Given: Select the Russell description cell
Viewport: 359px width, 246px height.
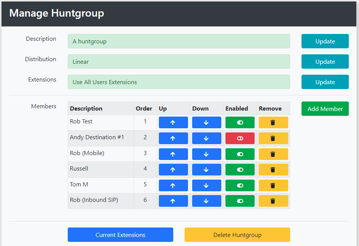Looking at the screenshot, I should pos(101,169).
